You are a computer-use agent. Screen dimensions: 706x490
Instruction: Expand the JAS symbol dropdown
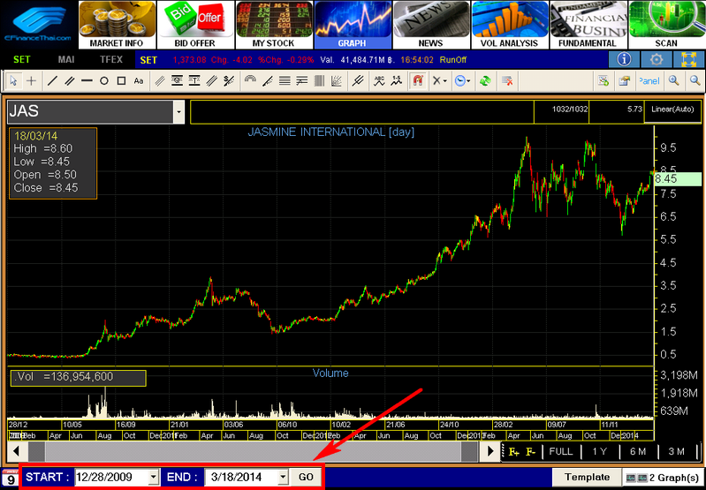point(179,111)
